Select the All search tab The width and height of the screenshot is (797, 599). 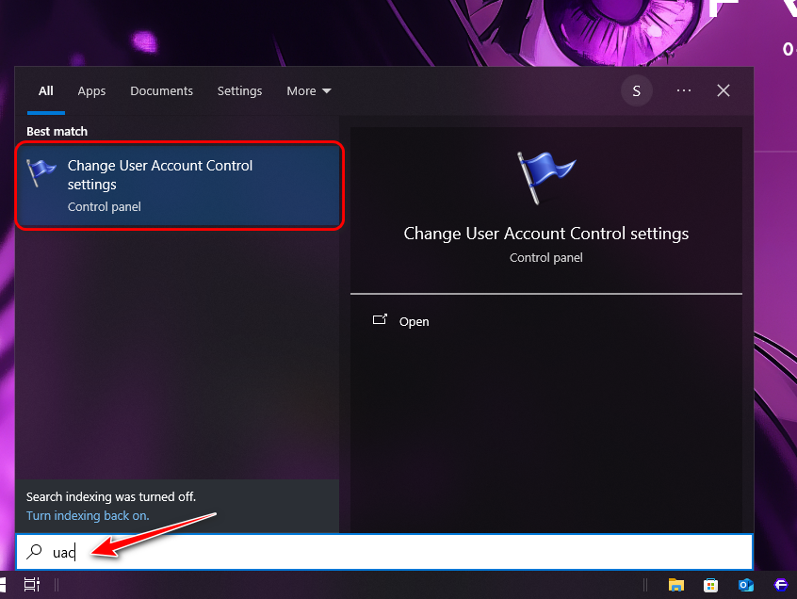[x=46, y=91]
